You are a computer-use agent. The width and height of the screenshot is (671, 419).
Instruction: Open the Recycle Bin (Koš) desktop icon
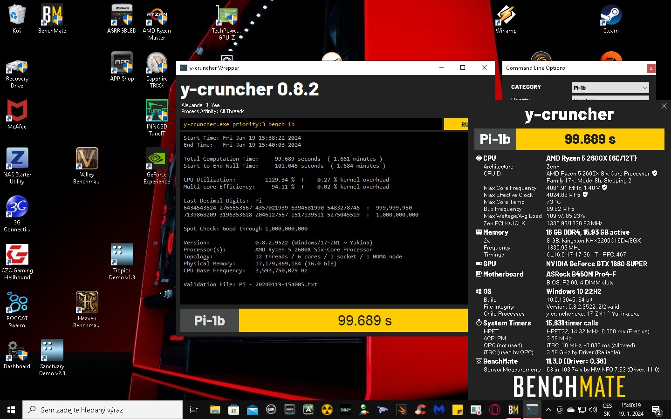[x=17, y=19]
